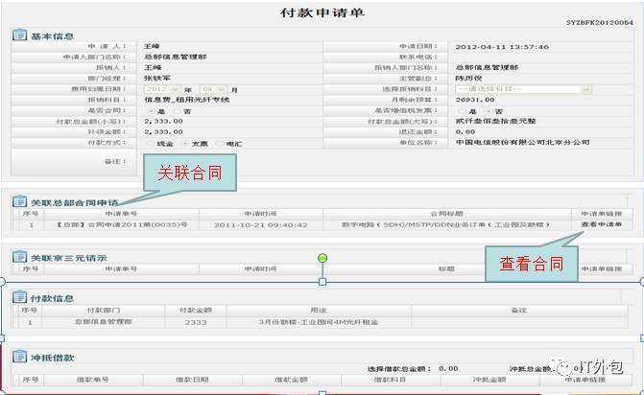The image size is (644, 395).
Task: Select 现金 as the payment method
Action: pos(150,143)
